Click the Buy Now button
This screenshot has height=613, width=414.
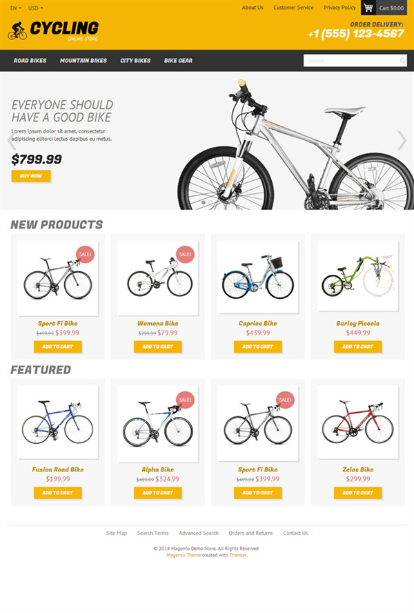click(x=31, y=176)
